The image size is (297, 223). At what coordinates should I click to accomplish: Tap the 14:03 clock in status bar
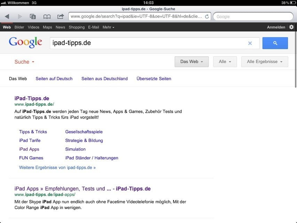(148, 3)
